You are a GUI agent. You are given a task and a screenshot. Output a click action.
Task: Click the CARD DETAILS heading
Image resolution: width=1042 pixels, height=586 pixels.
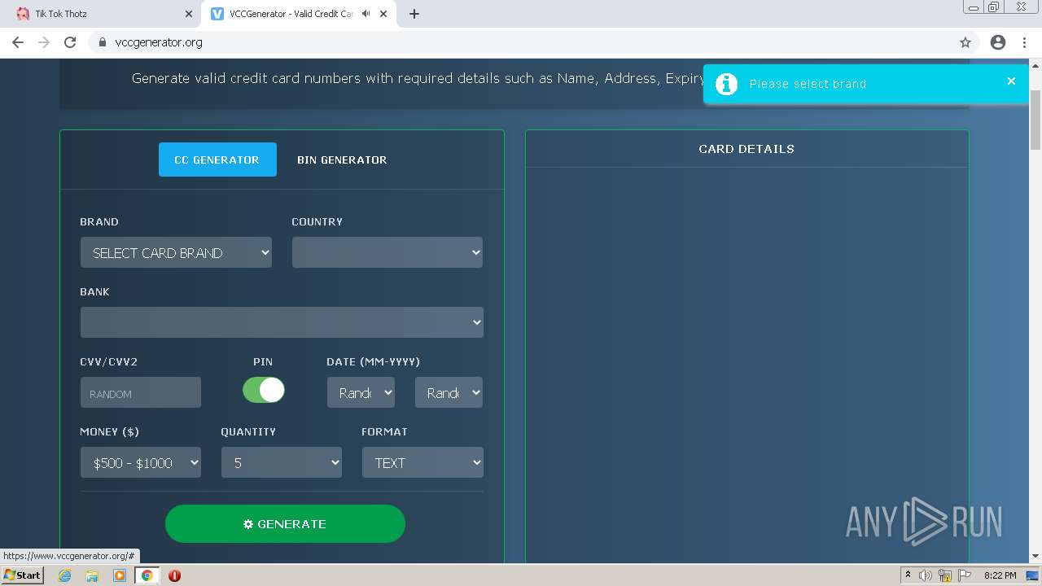(x=746, y=149)
